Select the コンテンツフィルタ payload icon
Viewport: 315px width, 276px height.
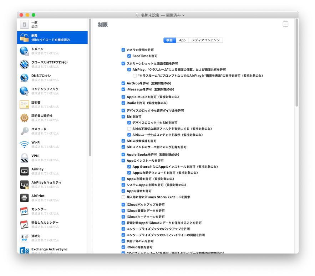click(25, 91)
